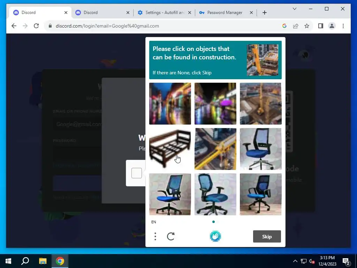Select the aerial crane construction site image
Image resolution: width=357 pixels, height=268 pixels.
pyautogui.click(x=260, y=103)
